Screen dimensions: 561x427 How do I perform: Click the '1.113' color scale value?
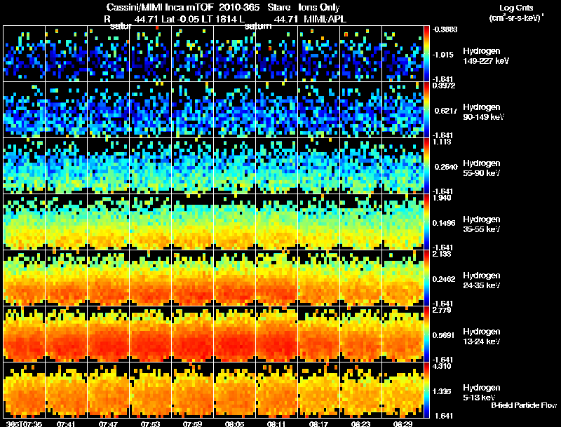click(442, 142)
